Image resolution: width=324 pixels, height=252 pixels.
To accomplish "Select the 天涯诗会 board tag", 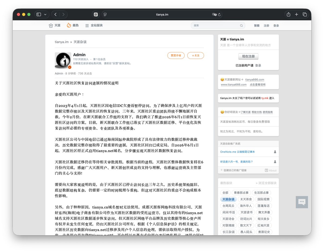I will [228, 219].
